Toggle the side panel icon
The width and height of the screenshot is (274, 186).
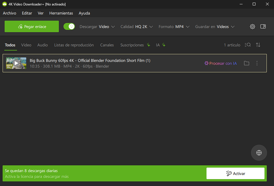[x=263, y=26]
